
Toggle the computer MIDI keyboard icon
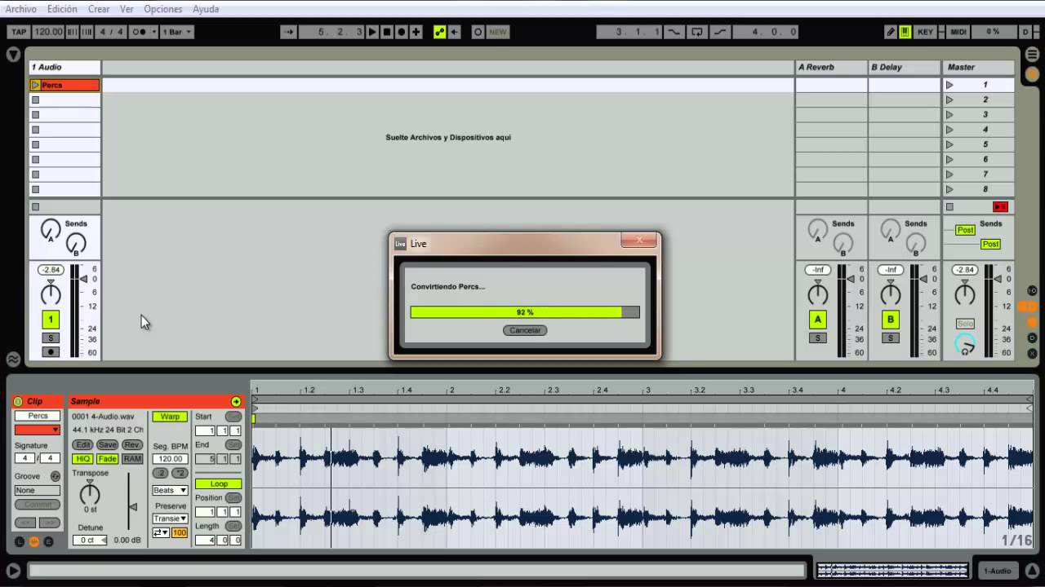[x=905, y=32]
